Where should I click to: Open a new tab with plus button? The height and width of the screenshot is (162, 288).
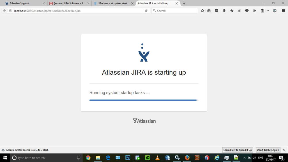184,3
